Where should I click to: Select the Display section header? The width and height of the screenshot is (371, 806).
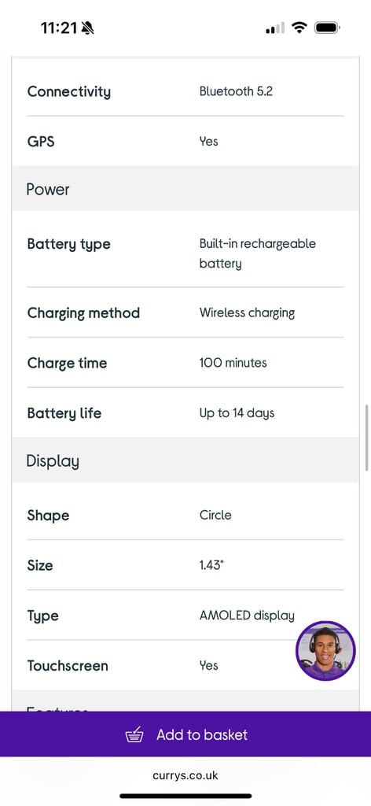tap(185, 460)
